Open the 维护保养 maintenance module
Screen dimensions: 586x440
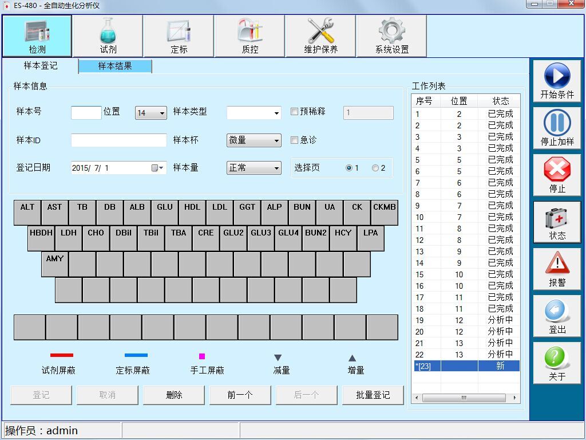pos(320,36)
